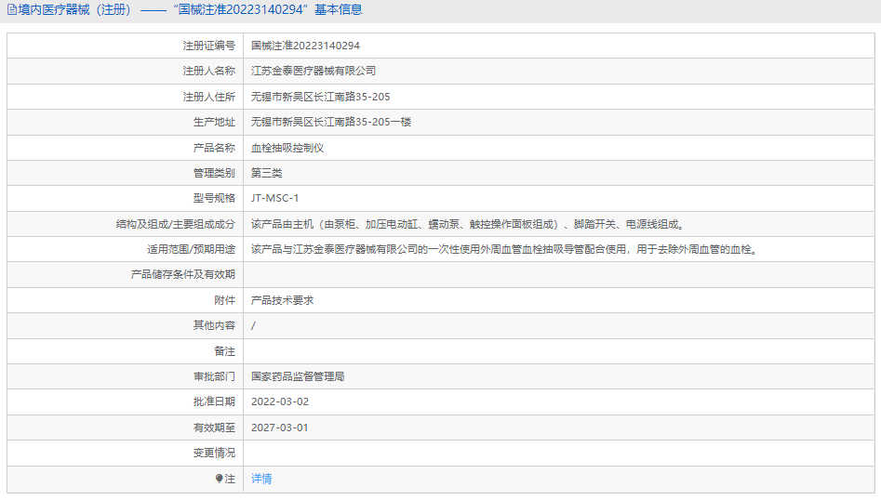This screenshot has width=881, height=500.
Task: Click the label 注册人名称
Action: [x=209, y=72]
